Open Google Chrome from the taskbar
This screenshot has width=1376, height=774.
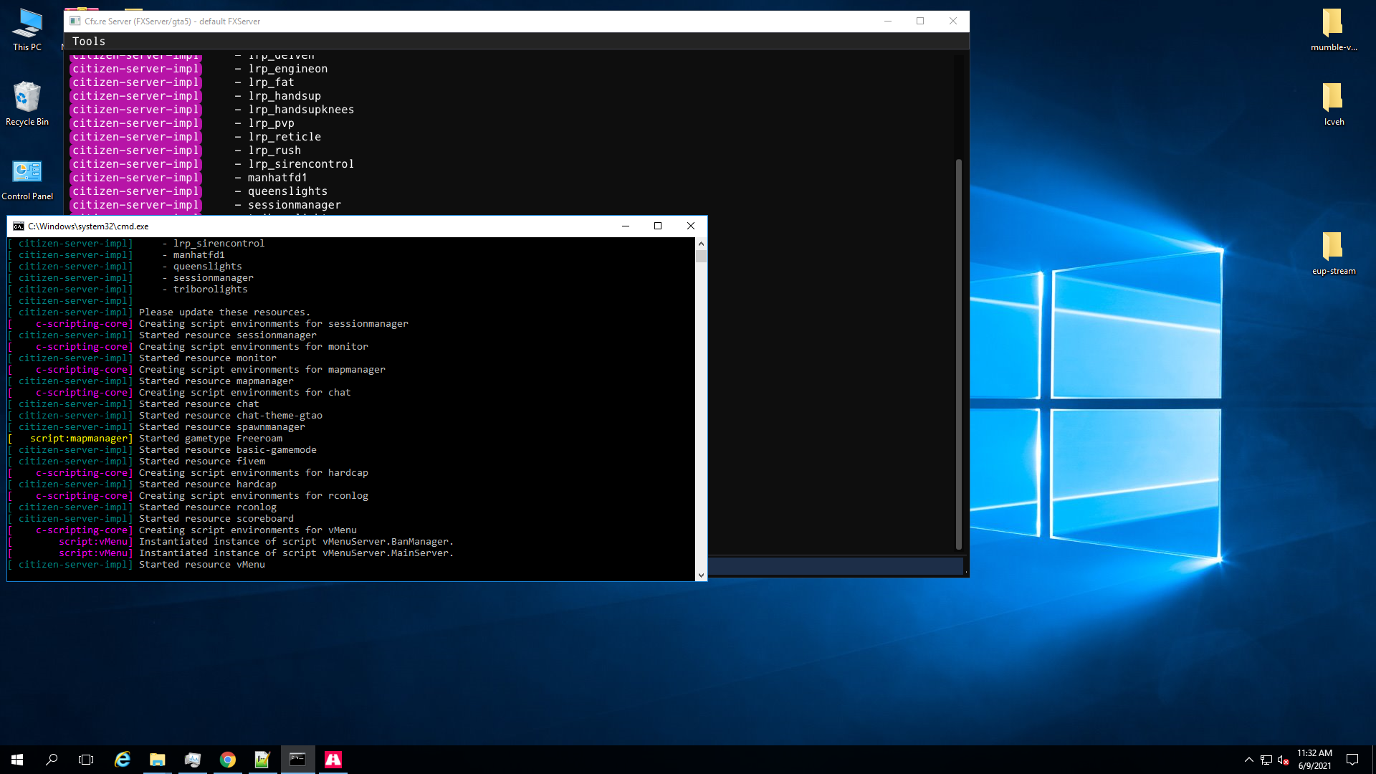coord(228,760)
